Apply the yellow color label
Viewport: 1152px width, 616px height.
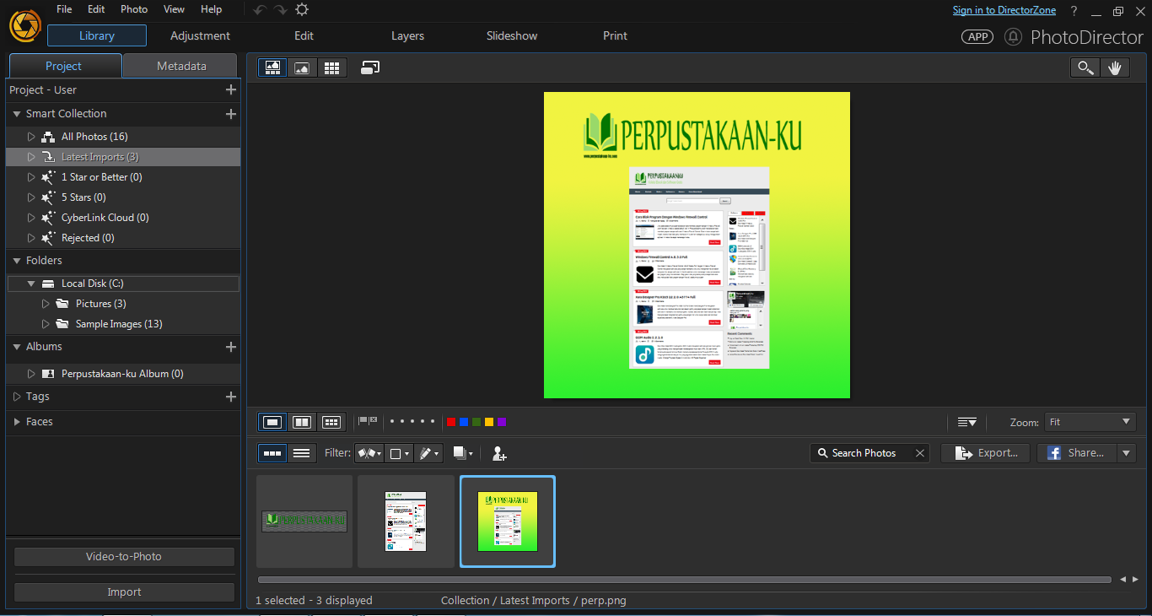point(489,422)
